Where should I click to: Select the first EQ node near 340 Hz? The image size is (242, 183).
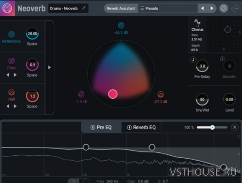(86, 147)
